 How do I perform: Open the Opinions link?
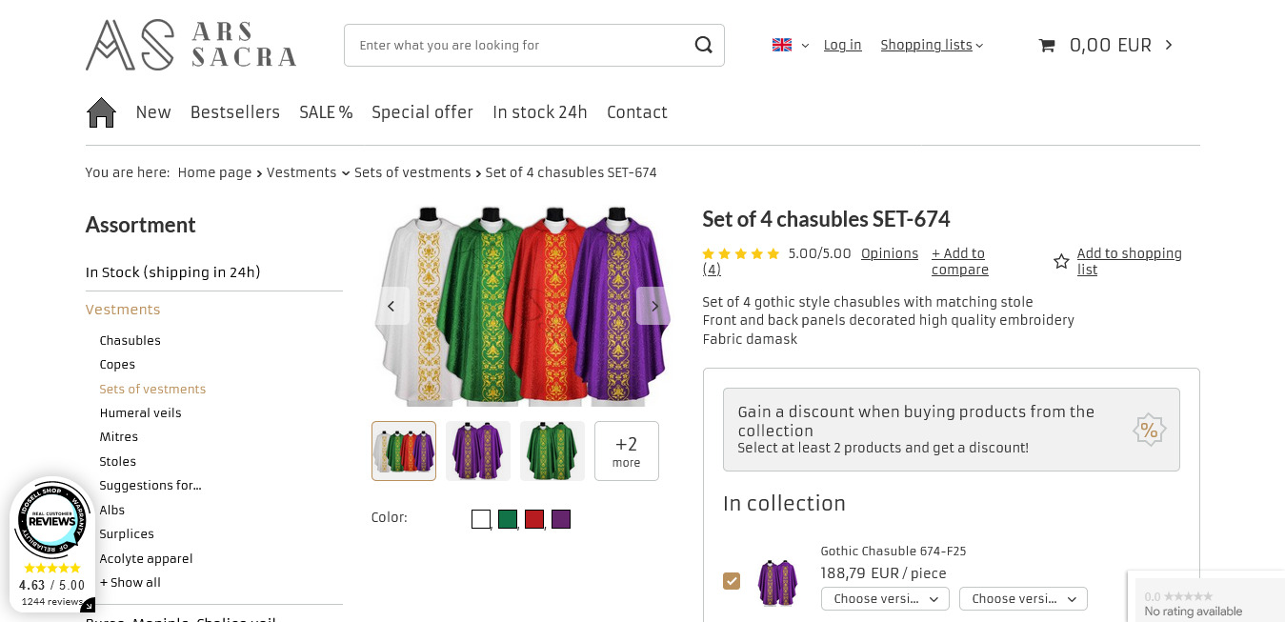(889, 253)
